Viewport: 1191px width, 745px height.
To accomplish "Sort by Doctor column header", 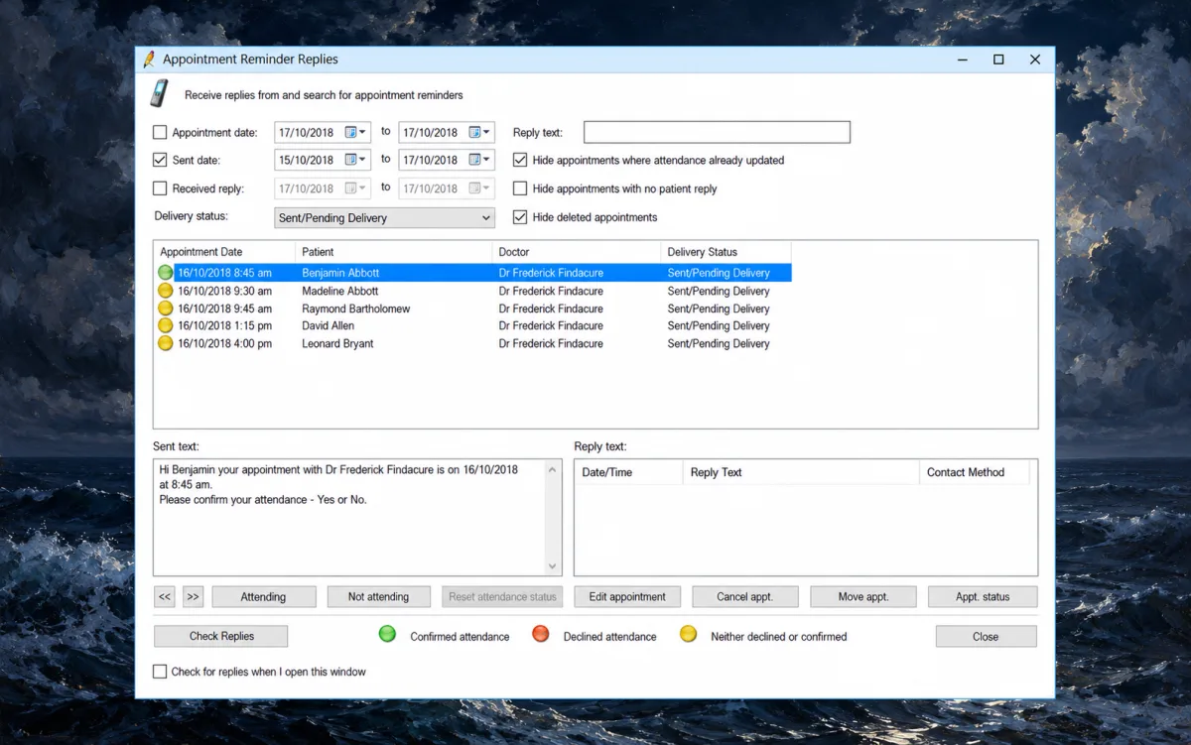I will coord(577,252).
